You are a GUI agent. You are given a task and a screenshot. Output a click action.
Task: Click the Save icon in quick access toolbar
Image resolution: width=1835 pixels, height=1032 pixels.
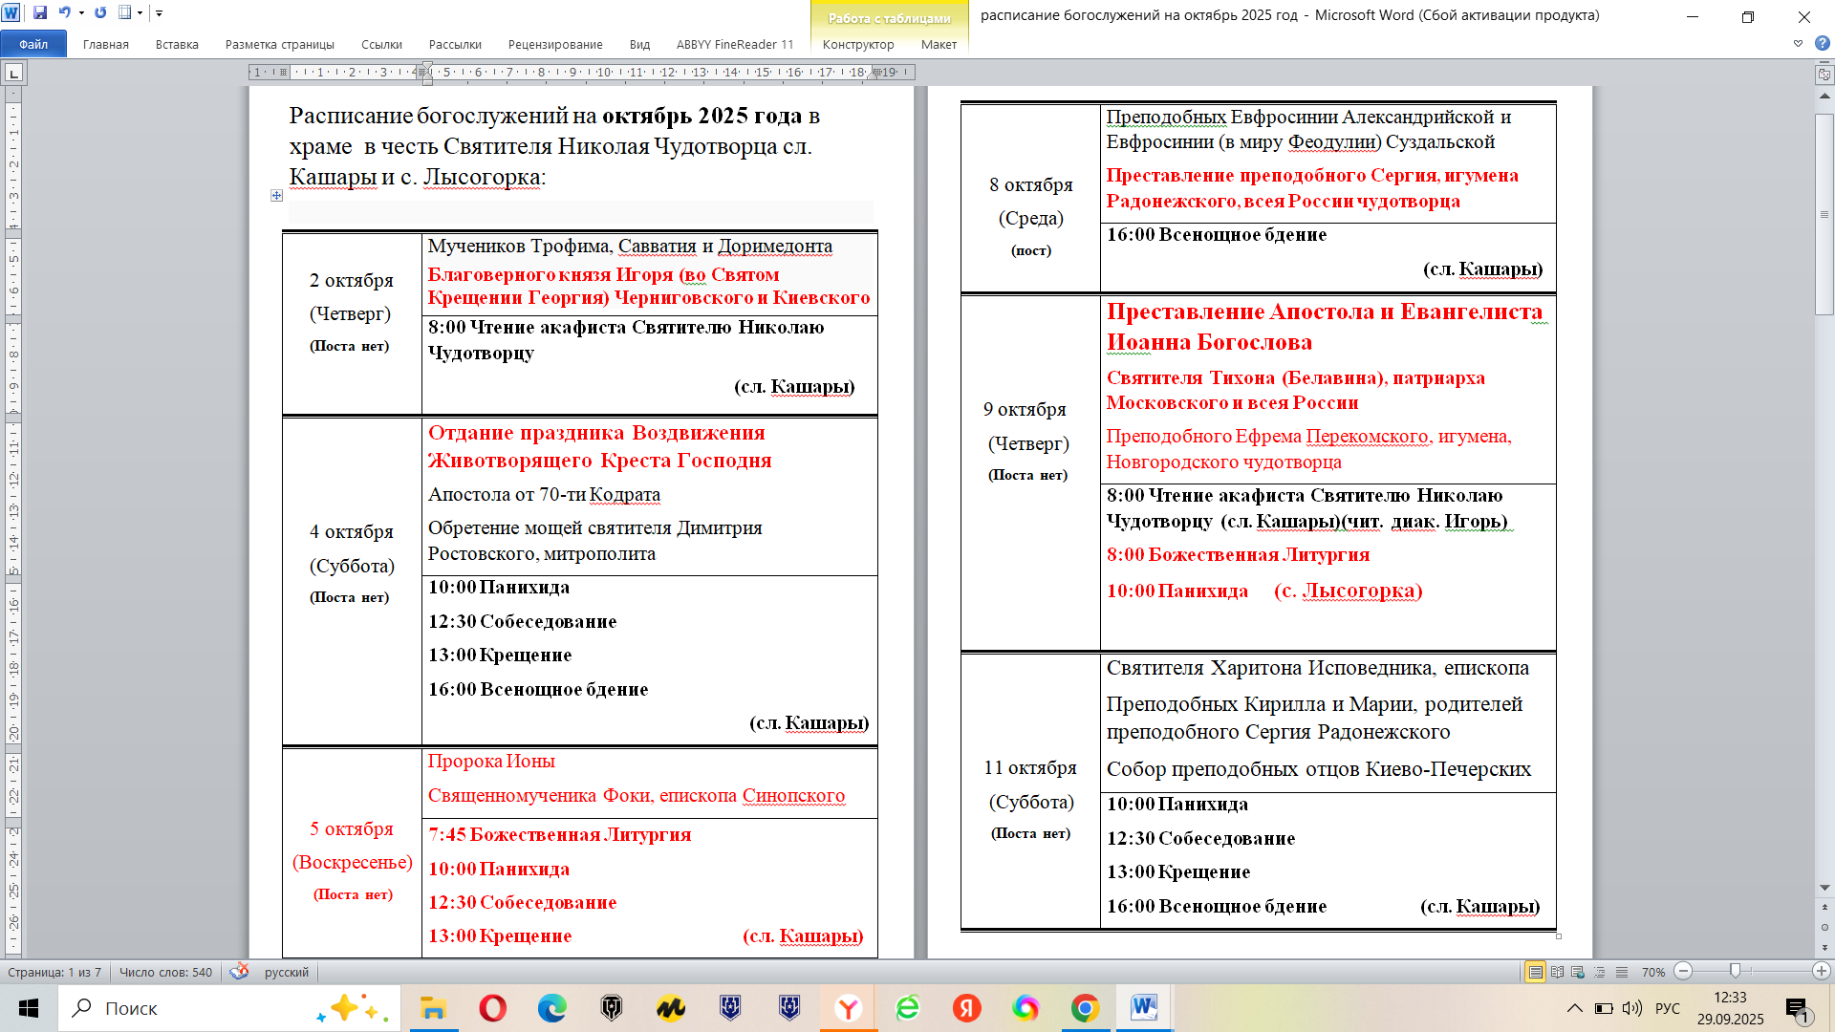tap(40, 13)
